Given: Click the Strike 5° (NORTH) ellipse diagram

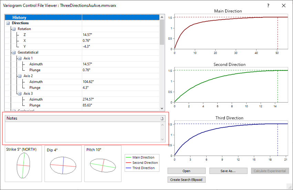Looking at the screenshot, I should click(23, 166).
